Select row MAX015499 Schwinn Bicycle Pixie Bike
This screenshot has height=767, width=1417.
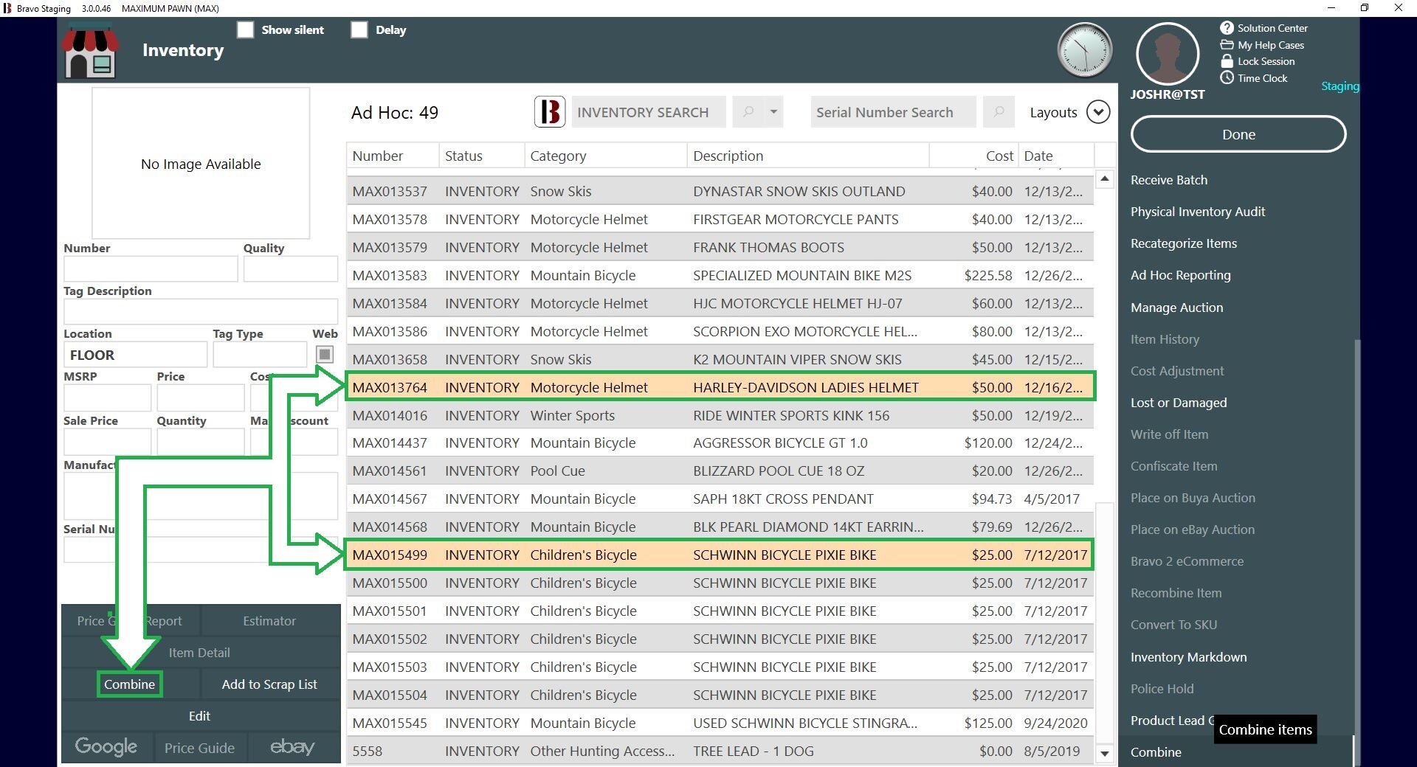(720, 555)
